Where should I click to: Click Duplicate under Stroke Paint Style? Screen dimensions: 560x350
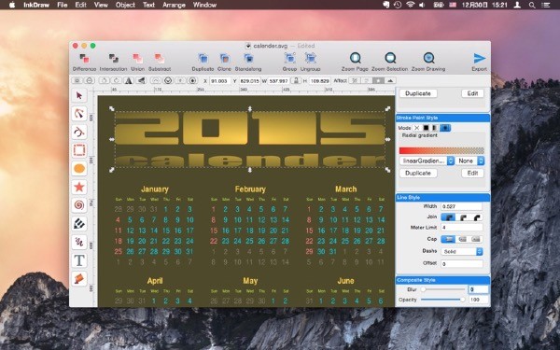tap(418, 174)
